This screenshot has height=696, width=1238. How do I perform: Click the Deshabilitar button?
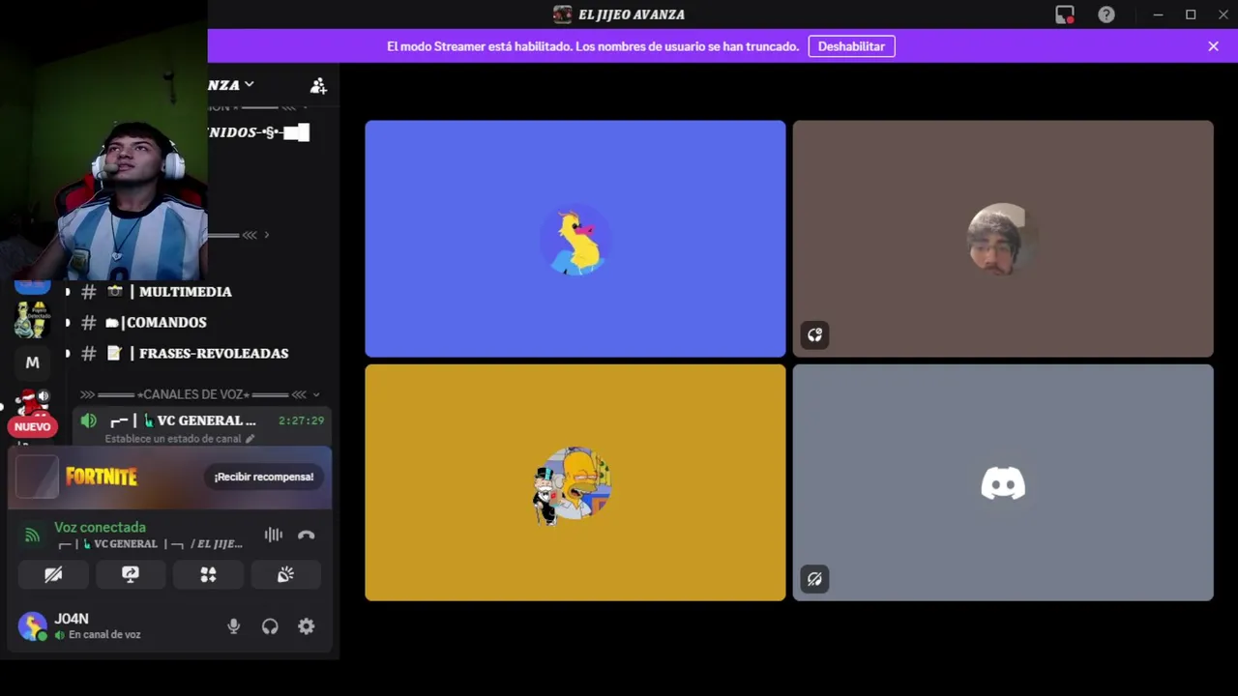[x=851, y=46]
